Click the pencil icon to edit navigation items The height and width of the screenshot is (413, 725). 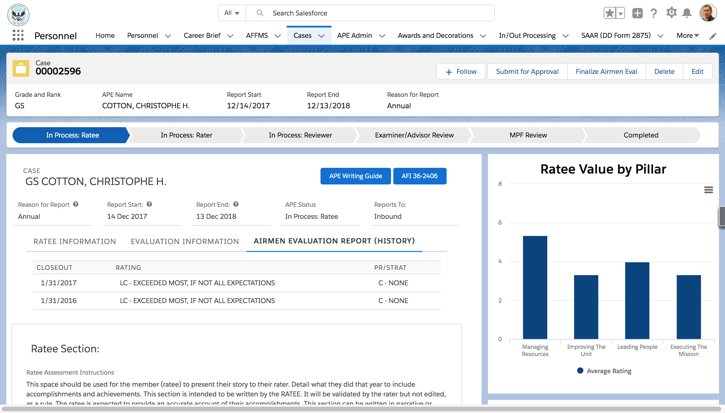pos(714,36)
